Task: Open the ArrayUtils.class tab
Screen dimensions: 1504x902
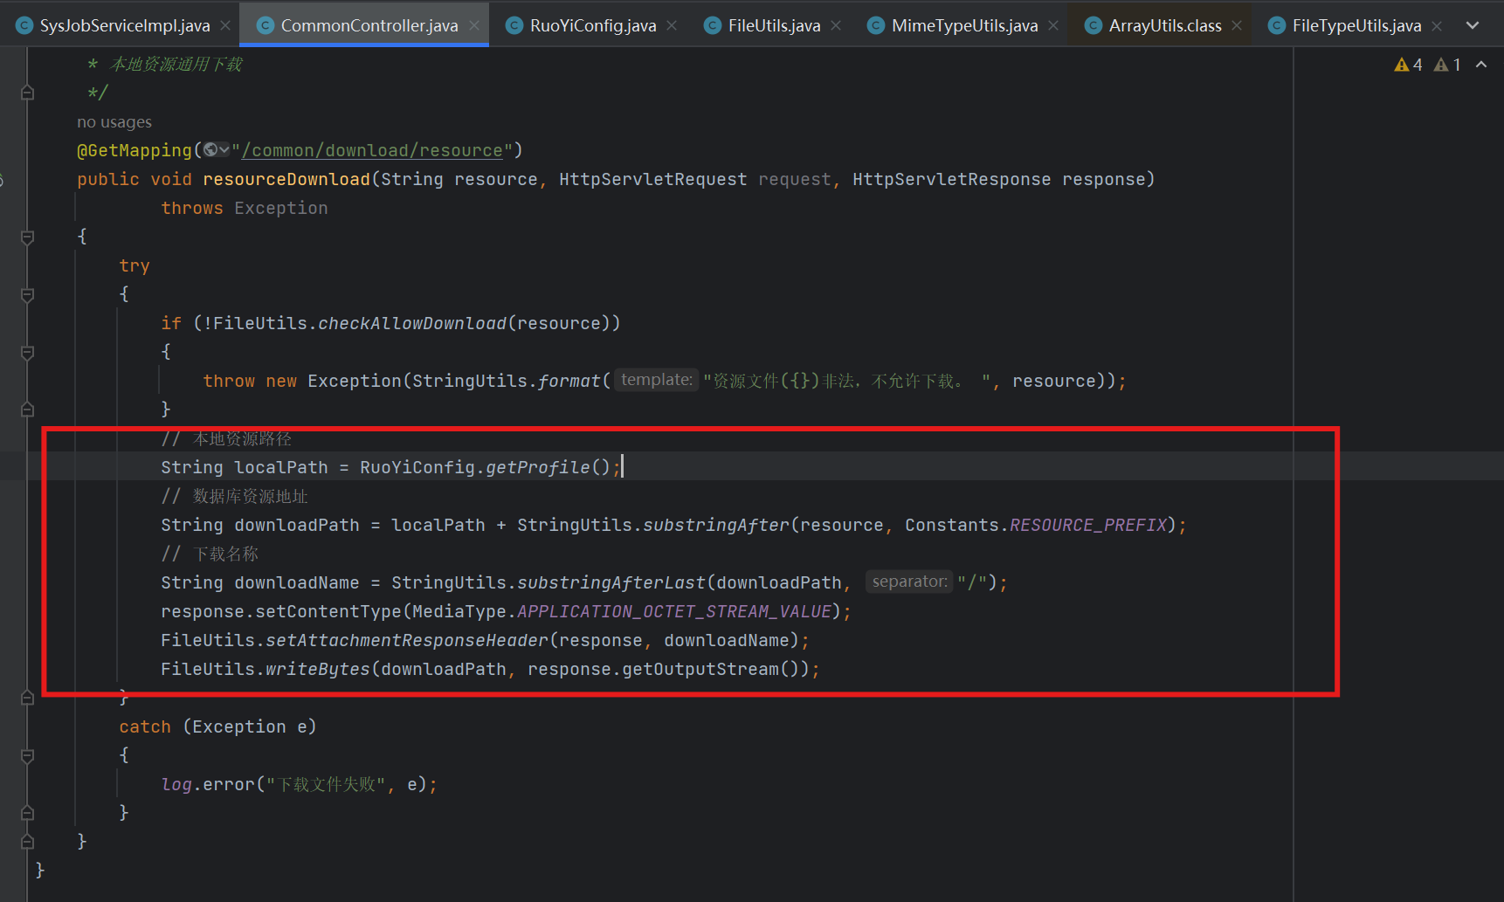Action: point(1164,25)
